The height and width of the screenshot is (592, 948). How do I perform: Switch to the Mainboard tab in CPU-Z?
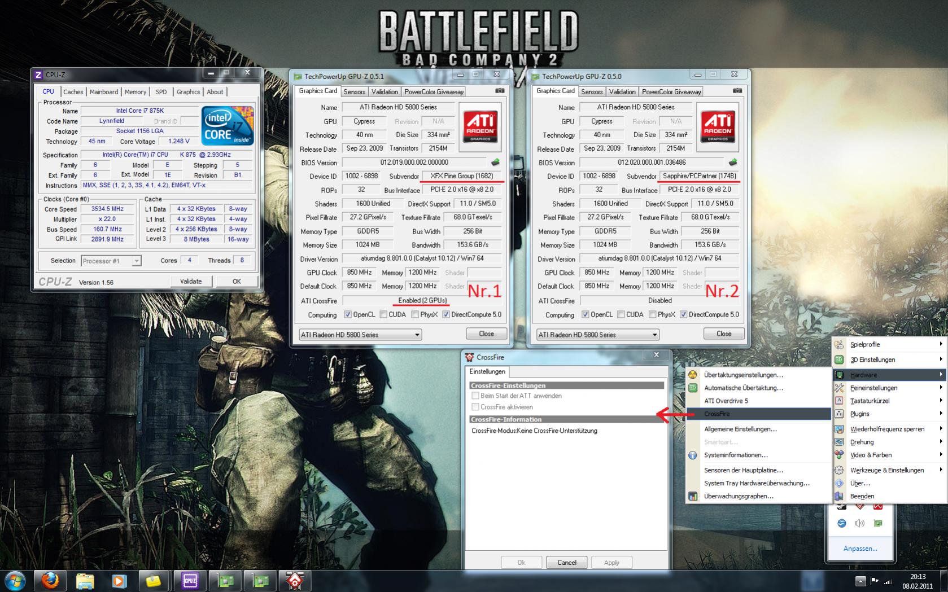click(x=104, y=92)
